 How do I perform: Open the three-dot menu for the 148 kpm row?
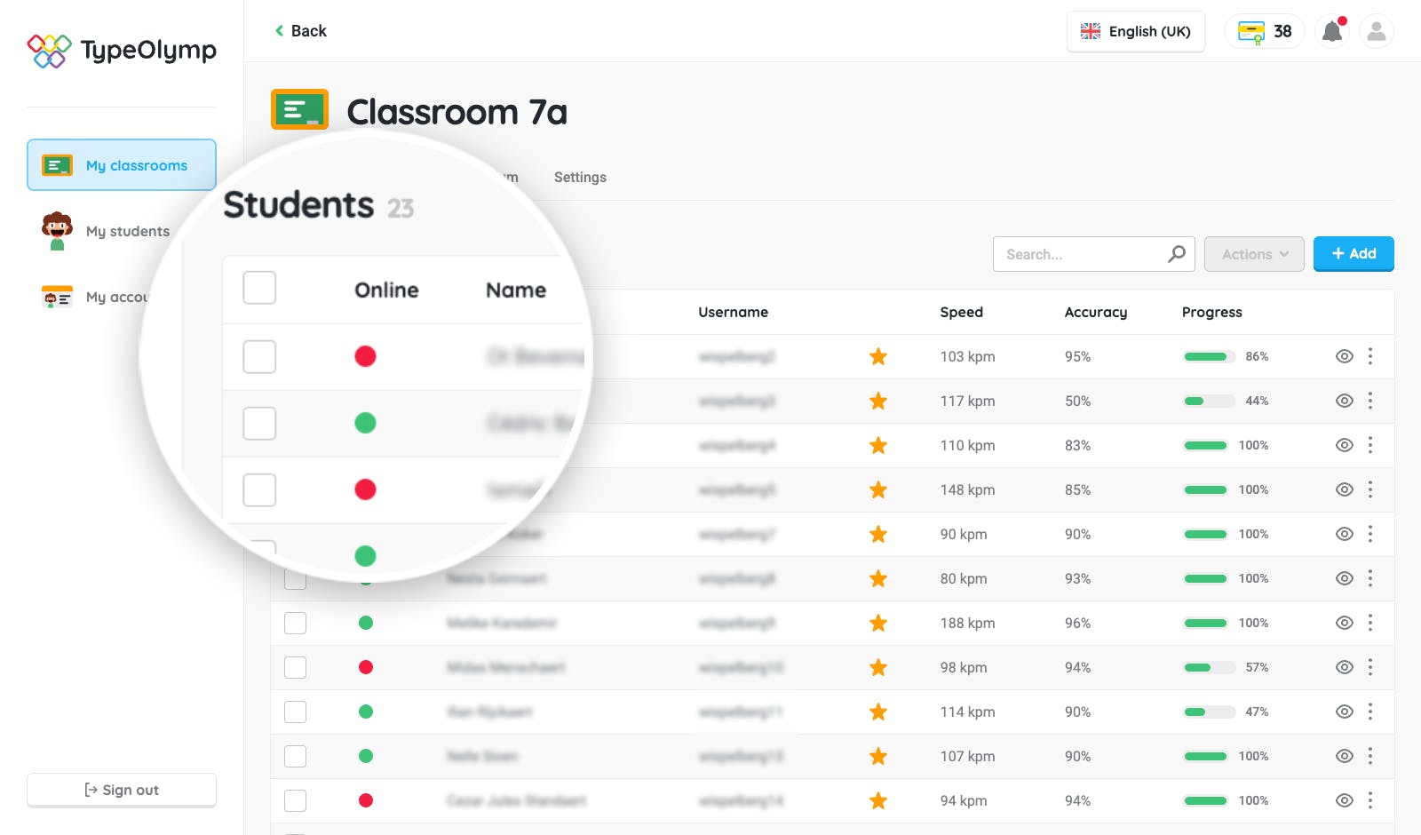pos(1370,489)
